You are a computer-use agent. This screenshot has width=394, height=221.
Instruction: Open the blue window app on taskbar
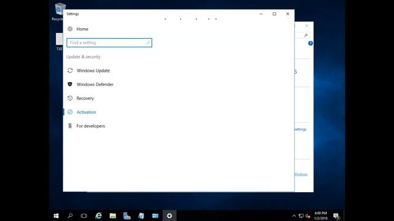tap(155, 215)
